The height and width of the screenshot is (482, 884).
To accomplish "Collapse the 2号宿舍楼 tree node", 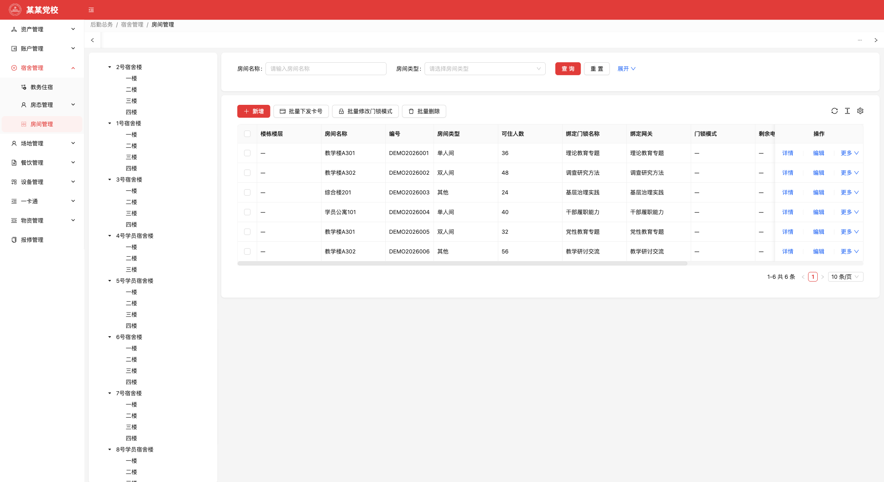I will [x=110, y=67].
